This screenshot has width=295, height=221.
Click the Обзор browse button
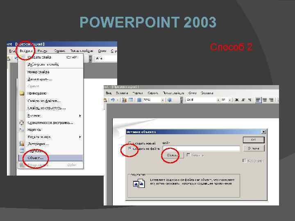tap(172, 155)
